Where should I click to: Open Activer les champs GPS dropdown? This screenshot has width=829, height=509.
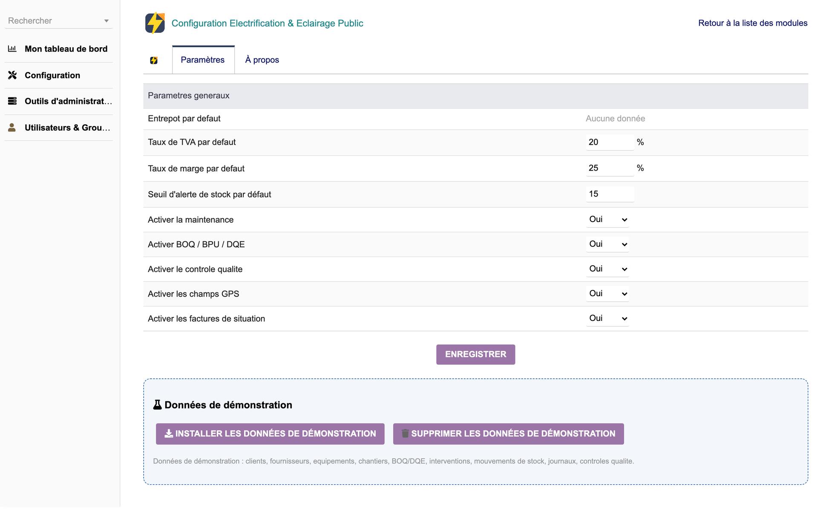[x=607, y=294]
